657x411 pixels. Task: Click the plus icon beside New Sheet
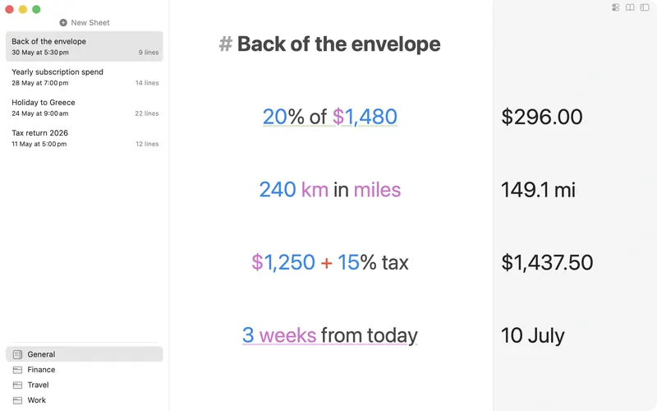click(x=63, y=23)
